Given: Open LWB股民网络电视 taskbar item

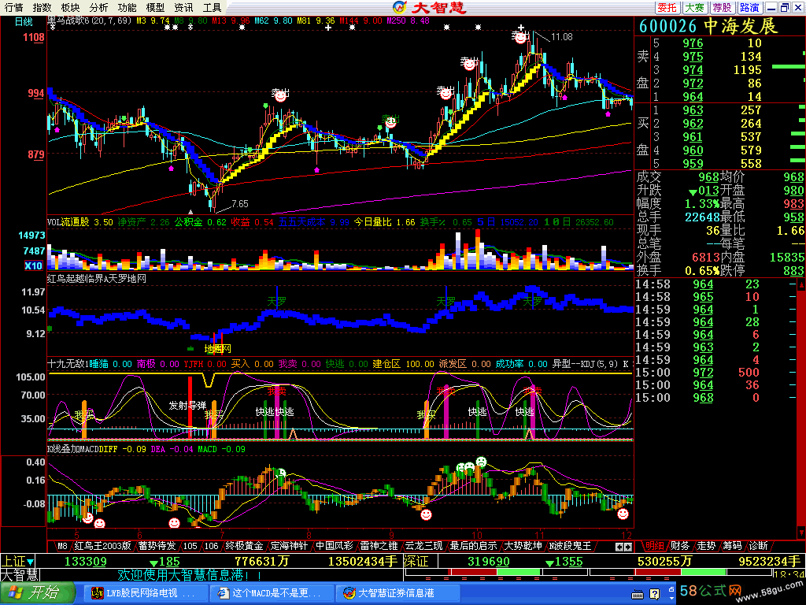Looking at the screenshot, I should click(145, 593).
